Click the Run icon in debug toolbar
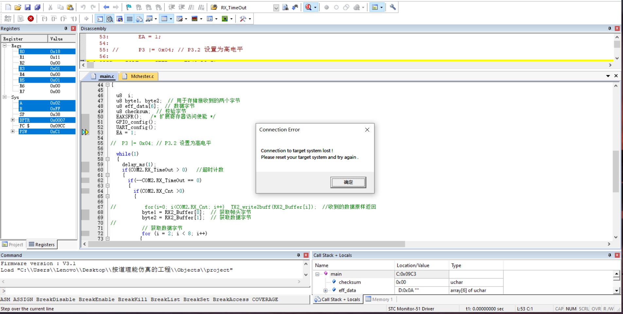Image resolution: width=623 pixels, height=314 pixels. click(21, 19)
